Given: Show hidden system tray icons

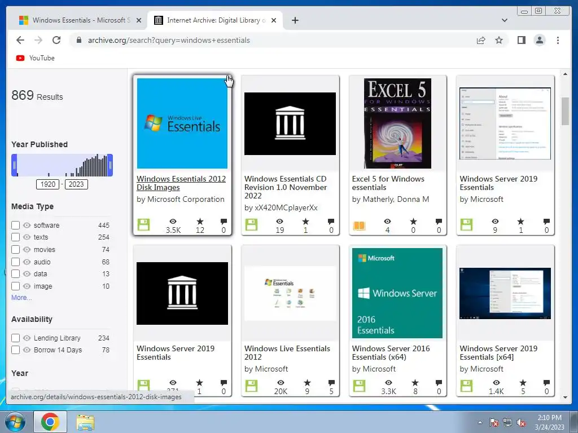Looking at the screenshot, I should [480, 422].
